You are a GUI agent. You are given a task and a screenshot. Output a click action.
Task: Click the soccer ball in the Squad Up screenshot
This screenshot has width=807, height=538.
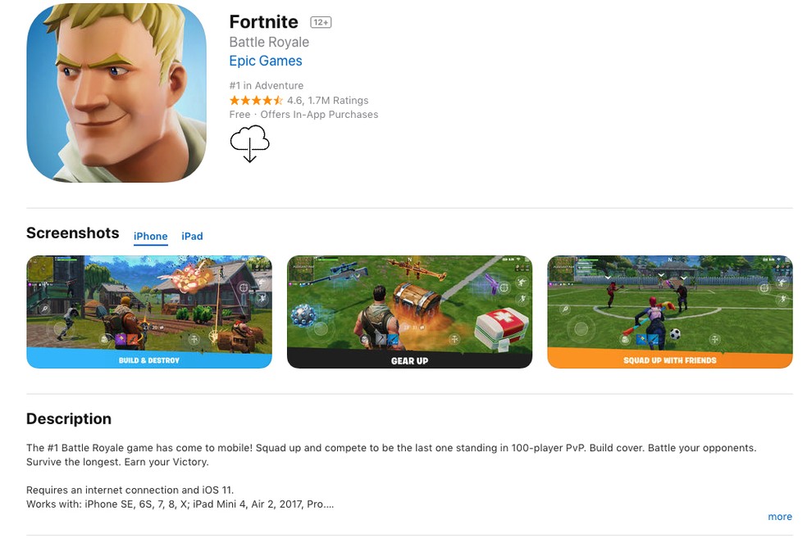(675, 334)
